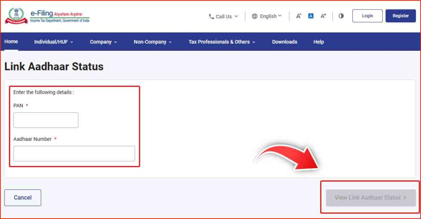Screen dimensions: 421x219
Task: Click the Login button
Action: pyautogui.click(x=367, y=16)
